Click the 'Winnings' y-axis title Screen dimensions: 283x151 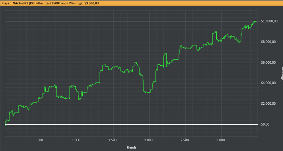pos(282,73)
